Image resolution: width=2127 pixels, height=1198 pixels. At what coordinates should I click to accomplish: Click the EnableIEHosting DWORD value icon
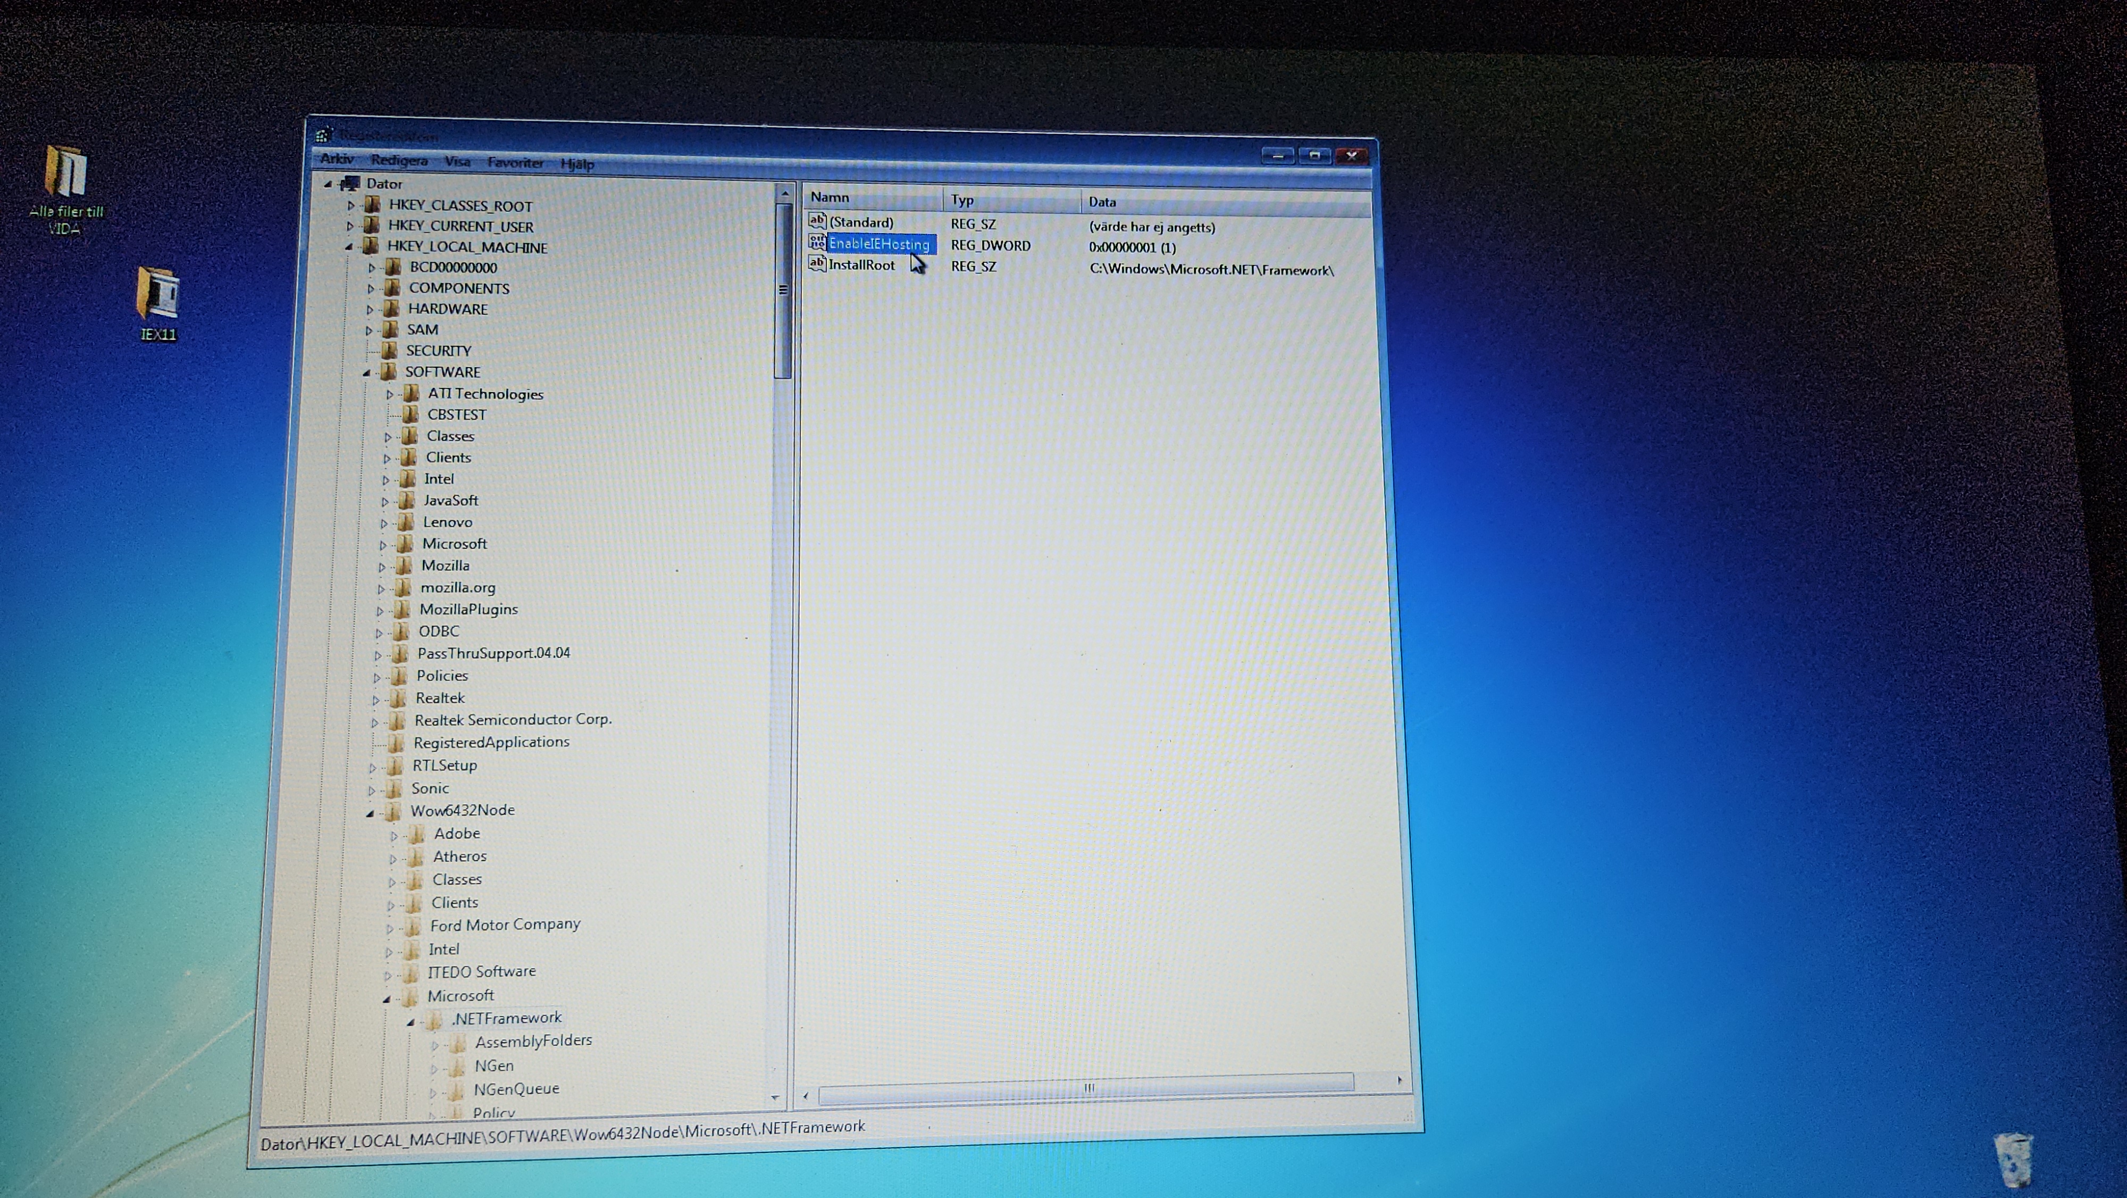point(817,242)
